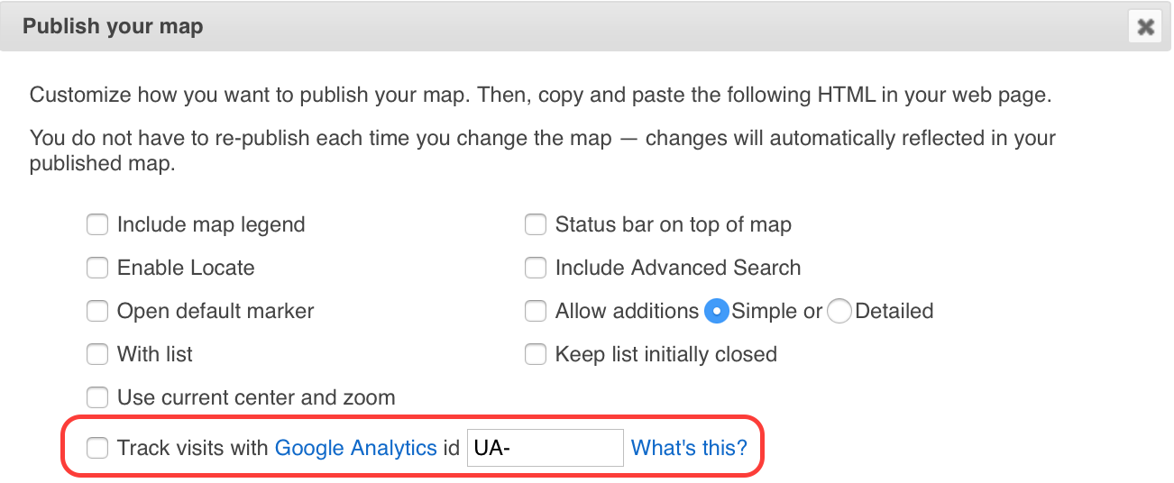Tick the Use current center and zoom checkbox
Image resolution: width=1174 pixels, height=483 pixels.
click(x=97, y=397)
